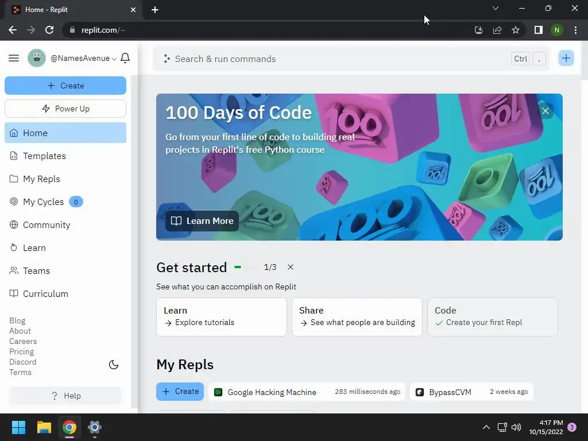
Task: Open the browser side panel icon
Action: (x=539, y=30)
